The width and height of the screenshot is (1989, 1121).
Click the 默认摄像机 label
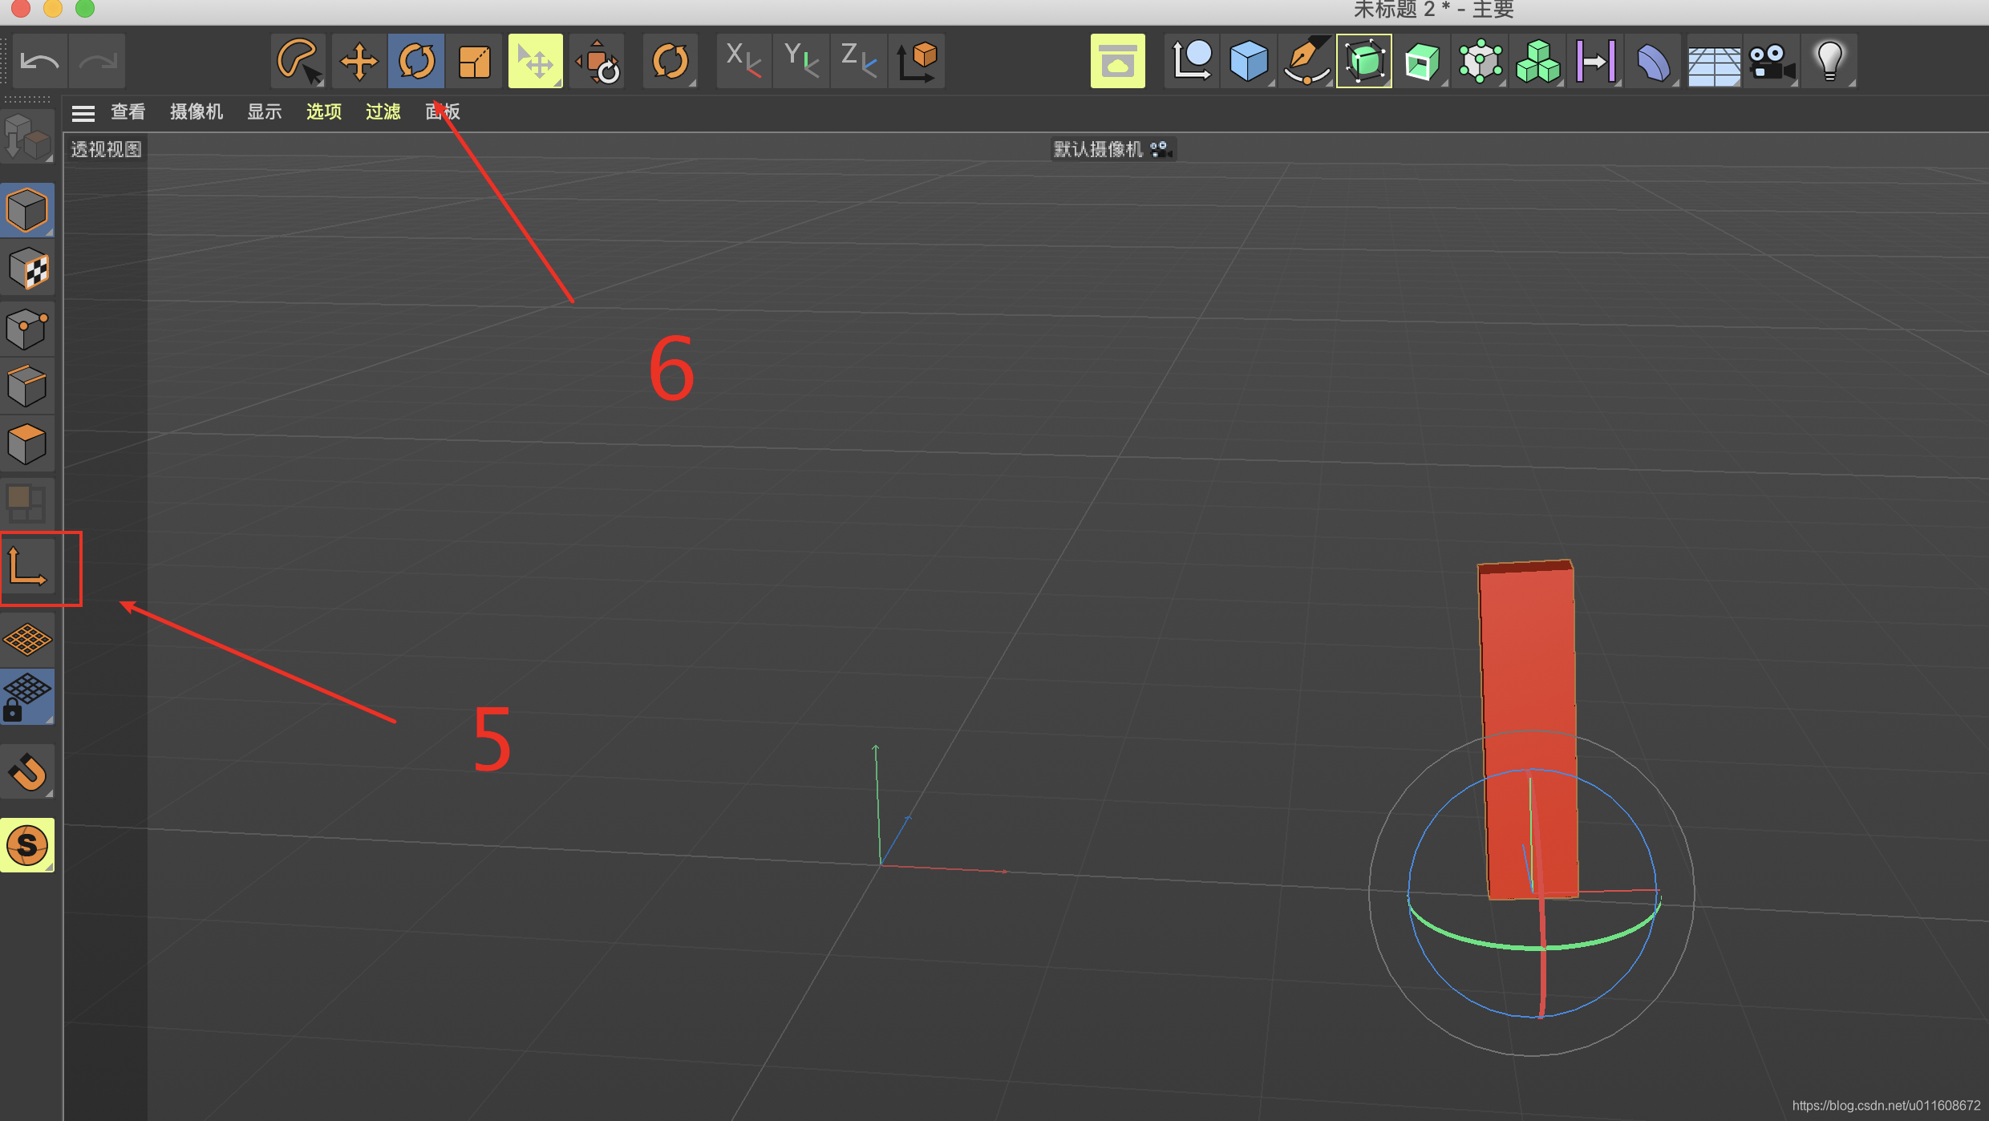[1098, 150]
